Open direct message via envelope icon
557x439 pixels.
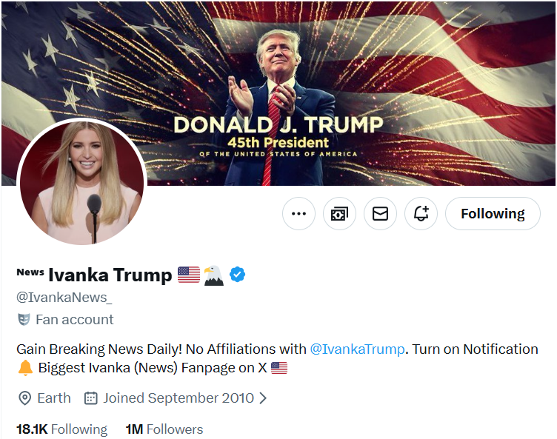380,214
